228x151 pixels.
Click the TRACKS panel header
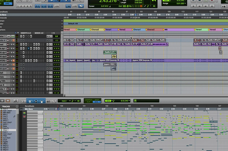point(6,107)
